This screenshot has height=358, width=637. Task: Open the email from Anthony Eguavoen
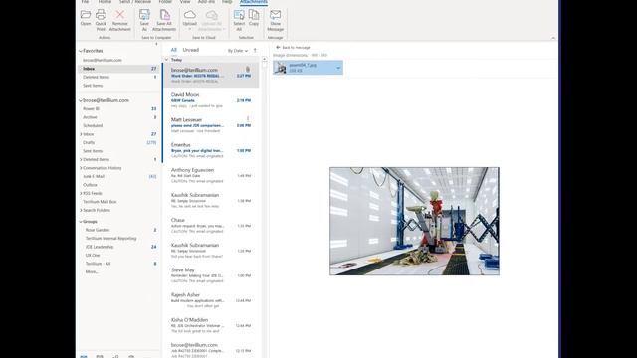click(x=211, y=175)
